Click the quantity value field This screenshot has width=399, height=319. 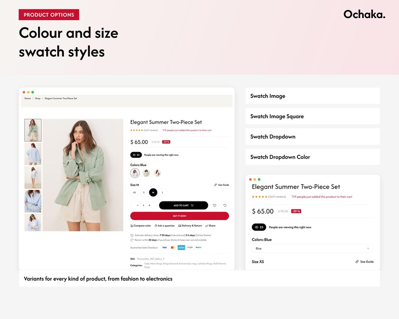click(144, 205)
